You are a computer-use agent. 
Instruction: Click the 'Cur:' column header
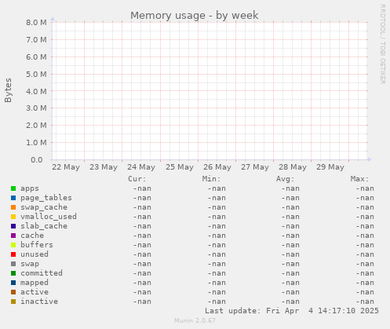coord(137,179)
